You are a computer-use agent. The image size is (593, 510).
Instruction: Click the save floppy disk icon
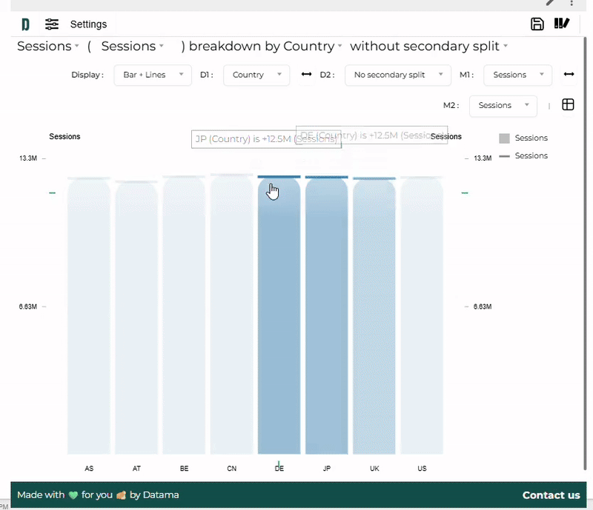click(x=537, y=24)
